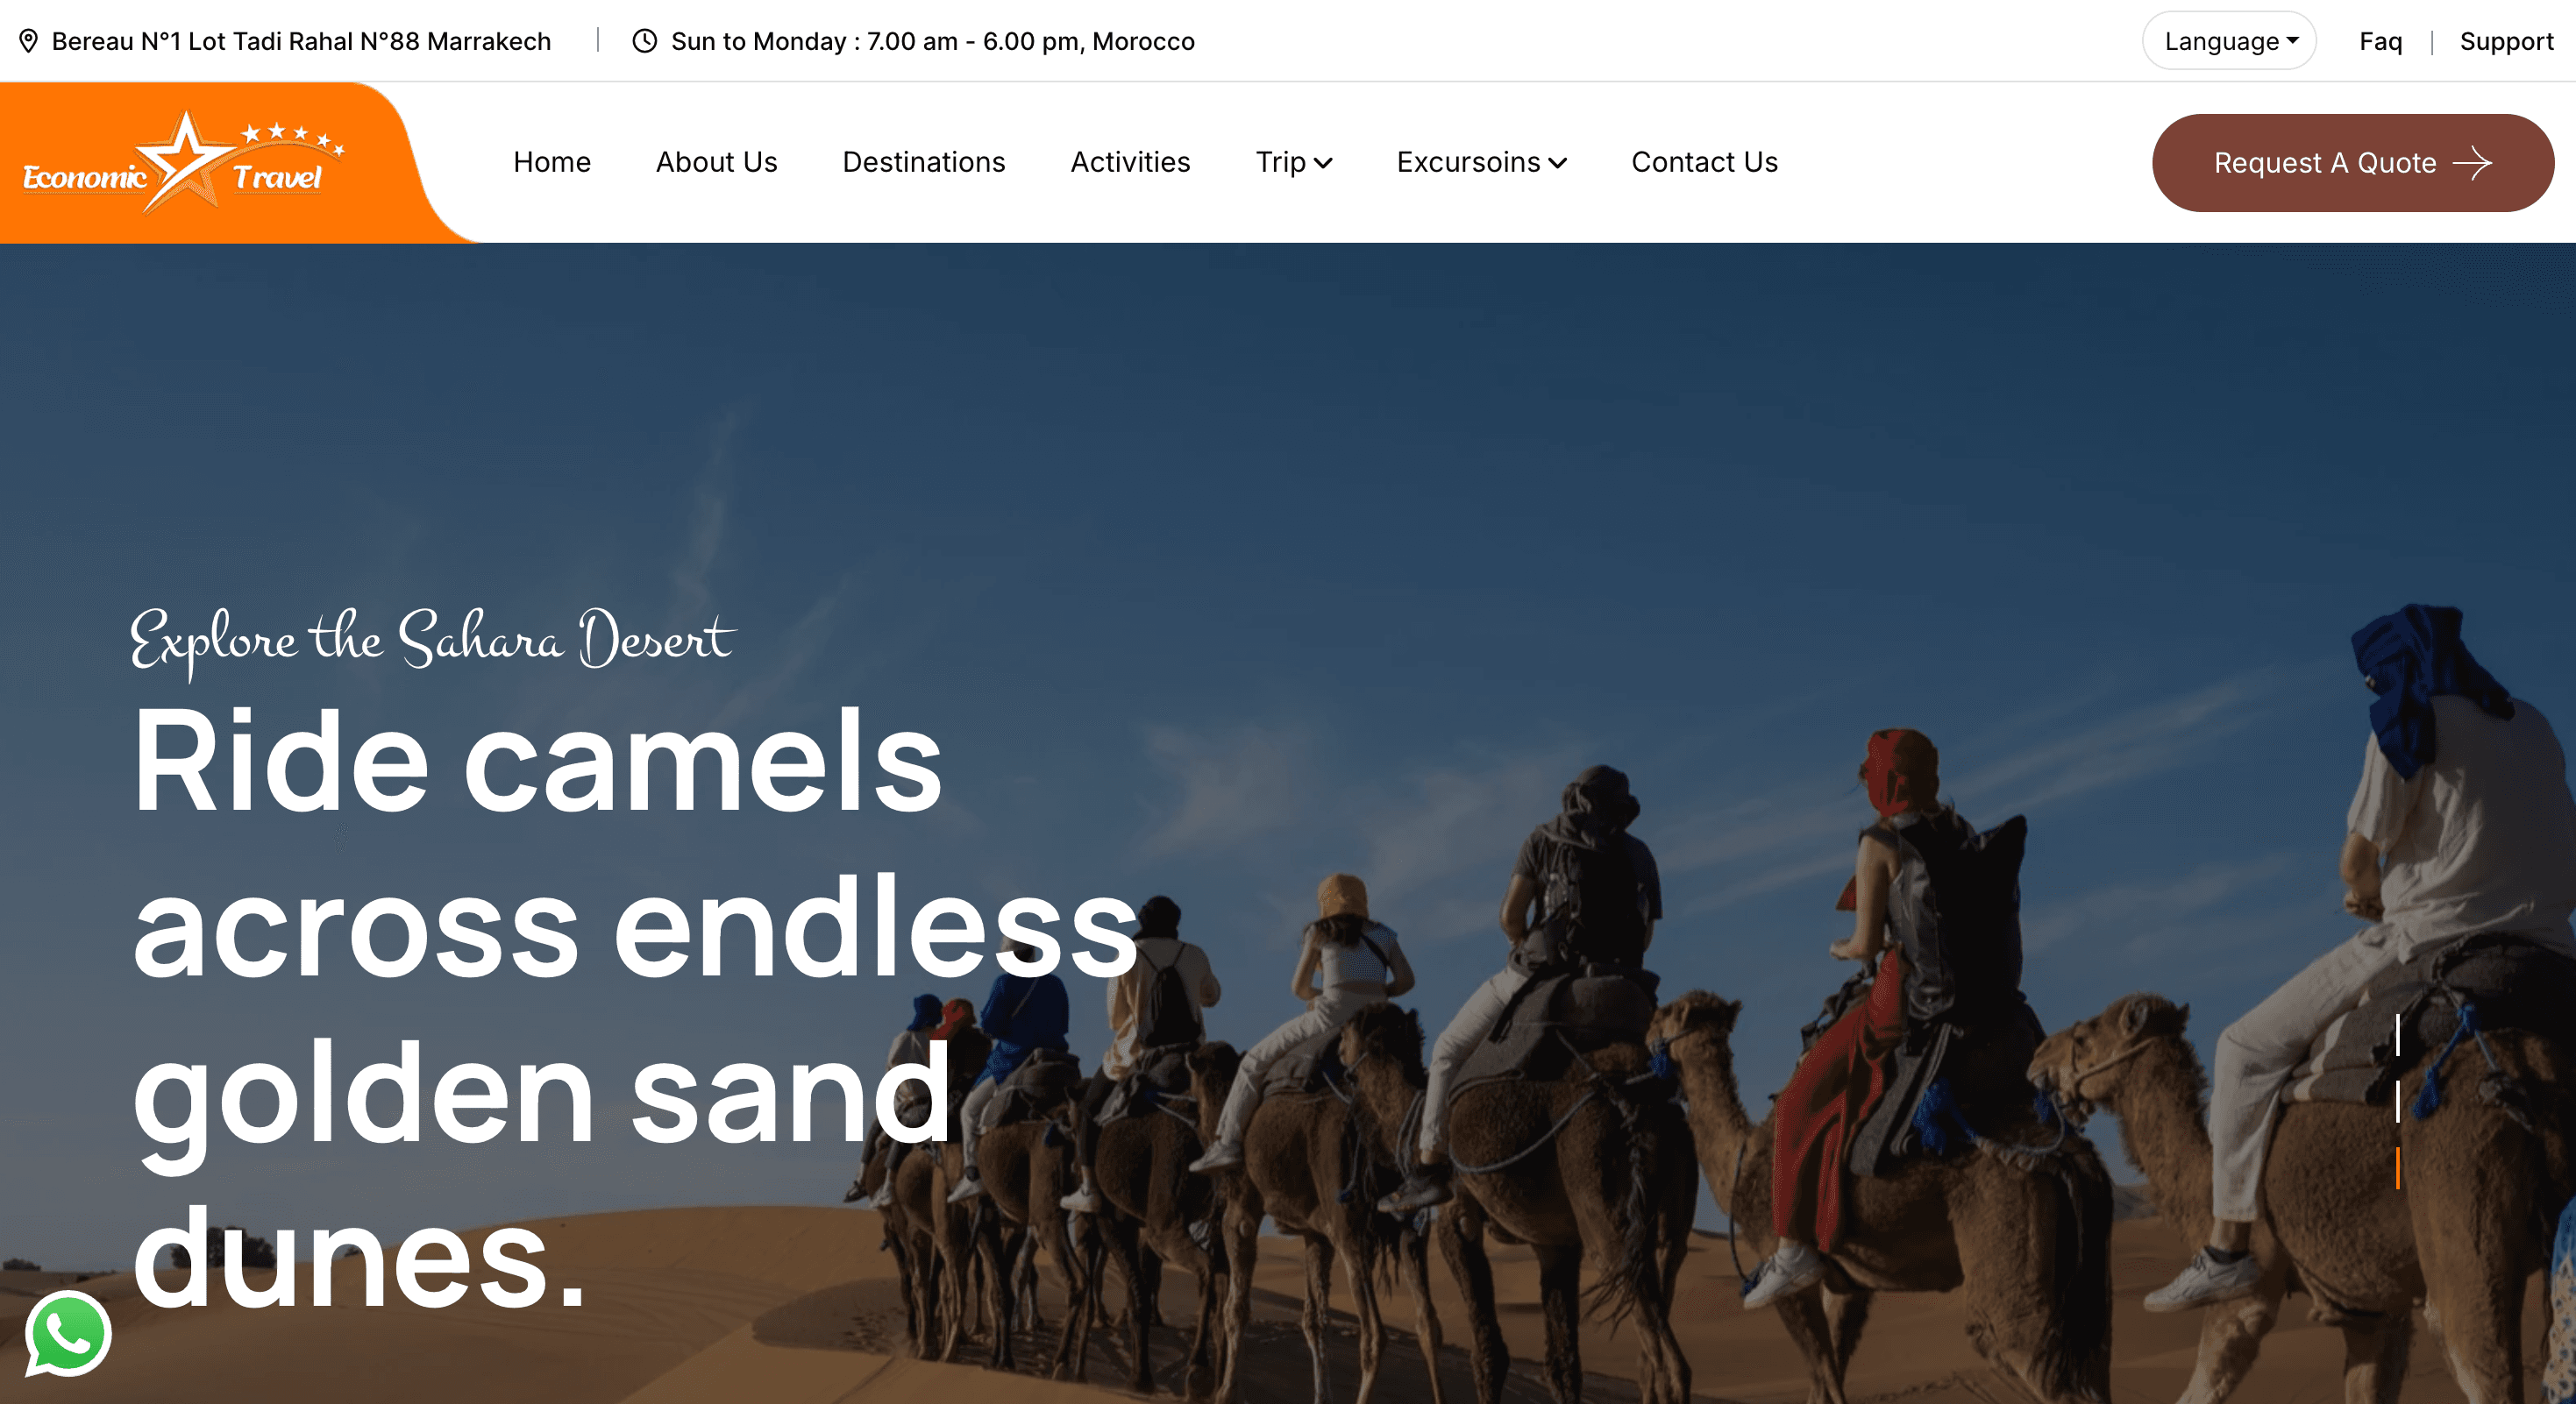Click the location pin icon
The height and width of the screenshot is (1404, 2576).
29,41
